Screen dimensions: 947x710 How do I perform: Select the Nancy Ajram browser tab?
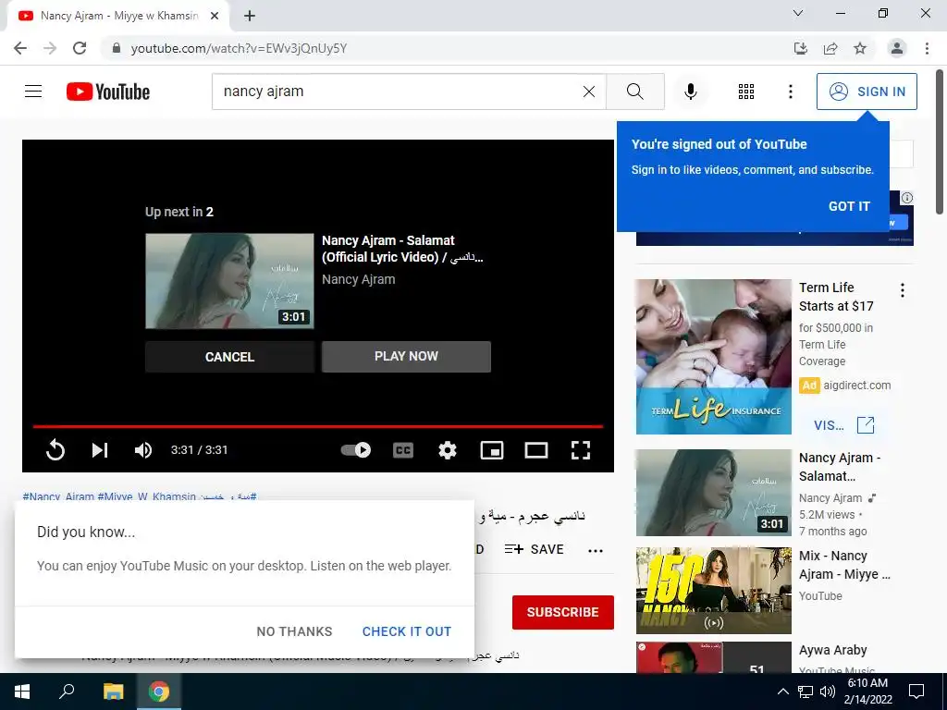(x=118, y=16)
